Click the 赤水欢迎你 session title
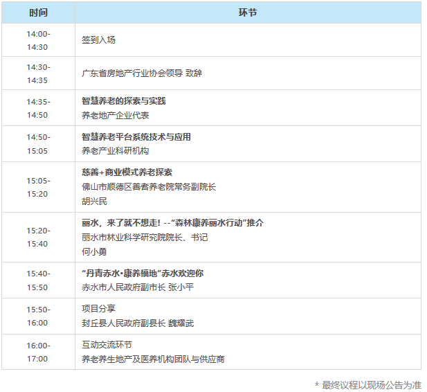 point(143,274)
